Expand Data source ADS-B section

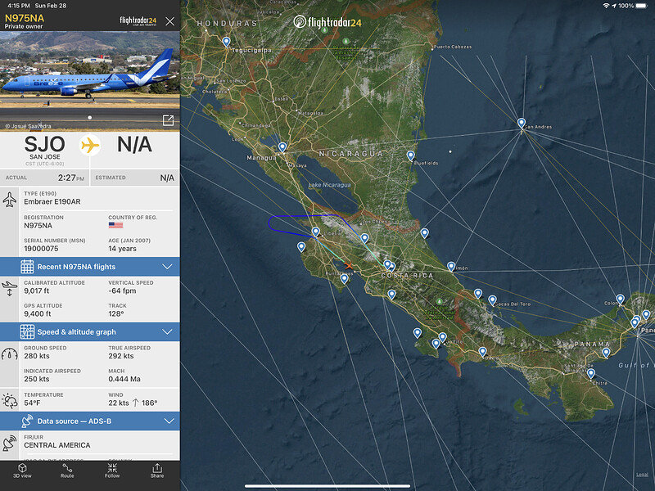tap(90, 421)
